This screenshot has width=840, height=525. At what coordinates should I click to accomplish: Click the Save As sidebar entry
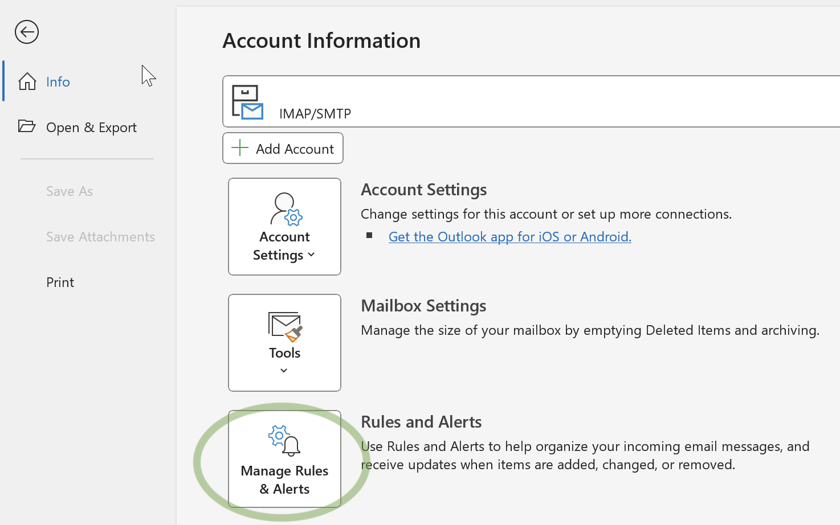tap(69, 191)
